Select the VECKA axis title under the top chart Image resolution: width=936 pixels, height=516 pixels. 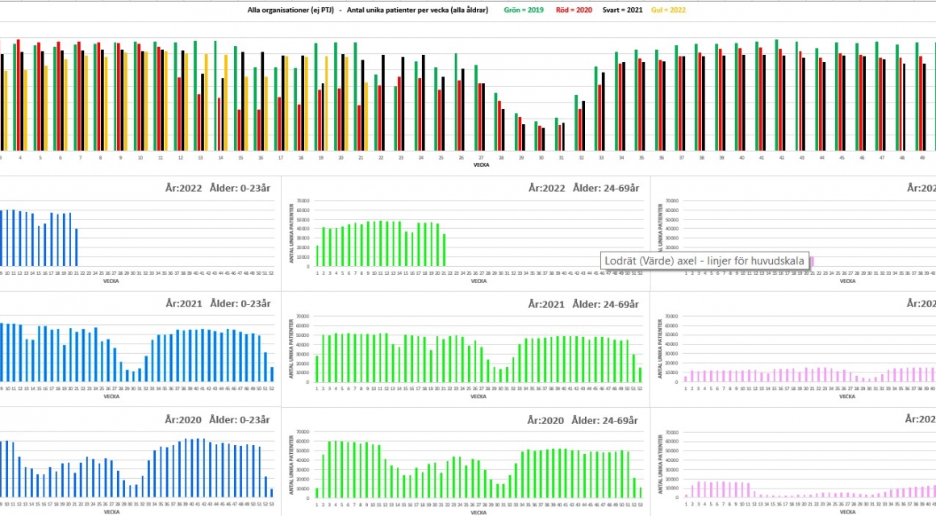pyautogui.click(x=481, y=165)
